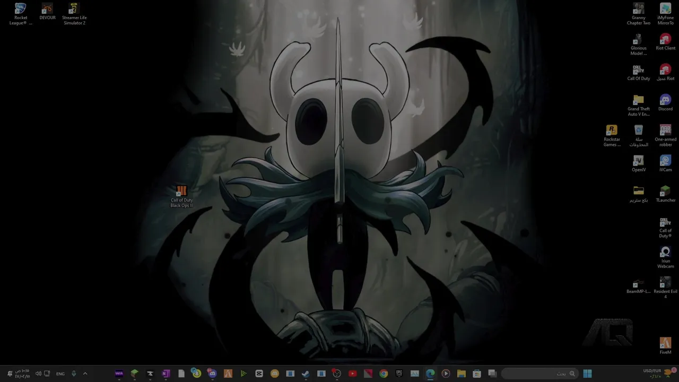Open Google Chrome from the taskbar
Screen dimensions: 679x382
(x=384, y=374)
